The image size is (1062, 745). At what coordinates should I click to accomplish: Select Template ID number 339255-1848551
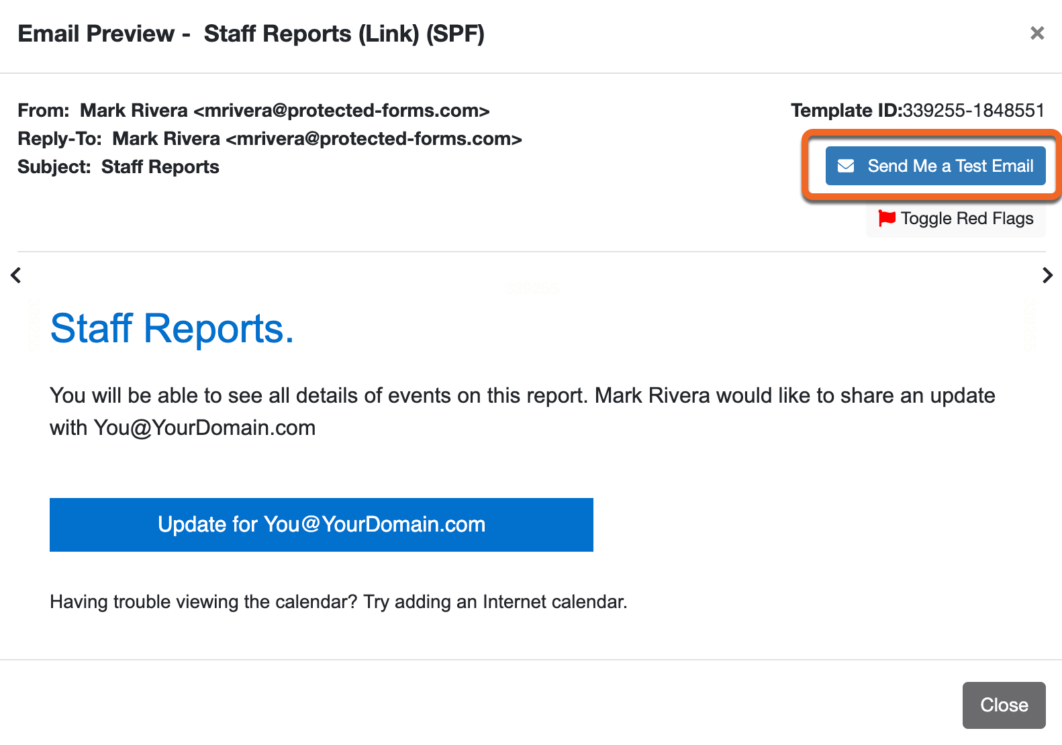(x=973, y=110)
